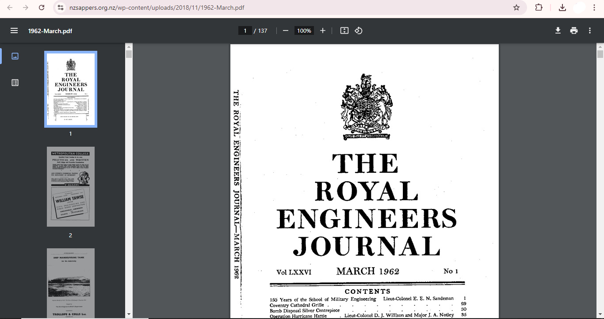Select page 1 thumbnail
The image size is (604, 319).
[x=71, y=89]
